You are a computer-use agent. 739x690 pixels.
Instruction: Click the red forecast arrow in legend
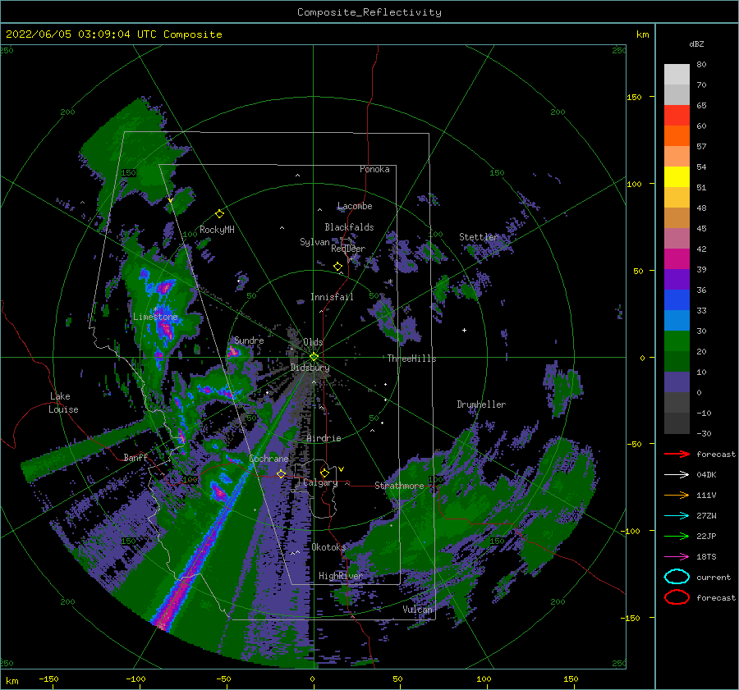pyautogui.click(x=677, y=454)
